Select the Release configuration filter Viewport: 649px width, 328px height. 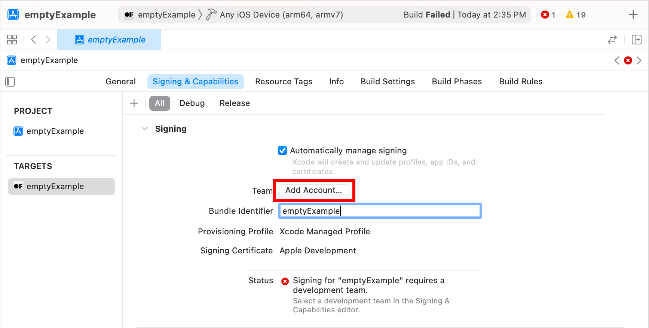[x=235, y=103]
